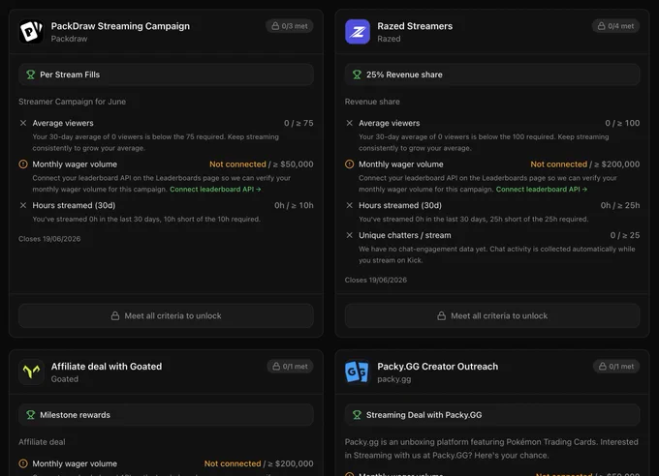Click the PackDraw Streaming Campaign title
The height and width of the screenshot is (476, 659).
coord(120,26)
